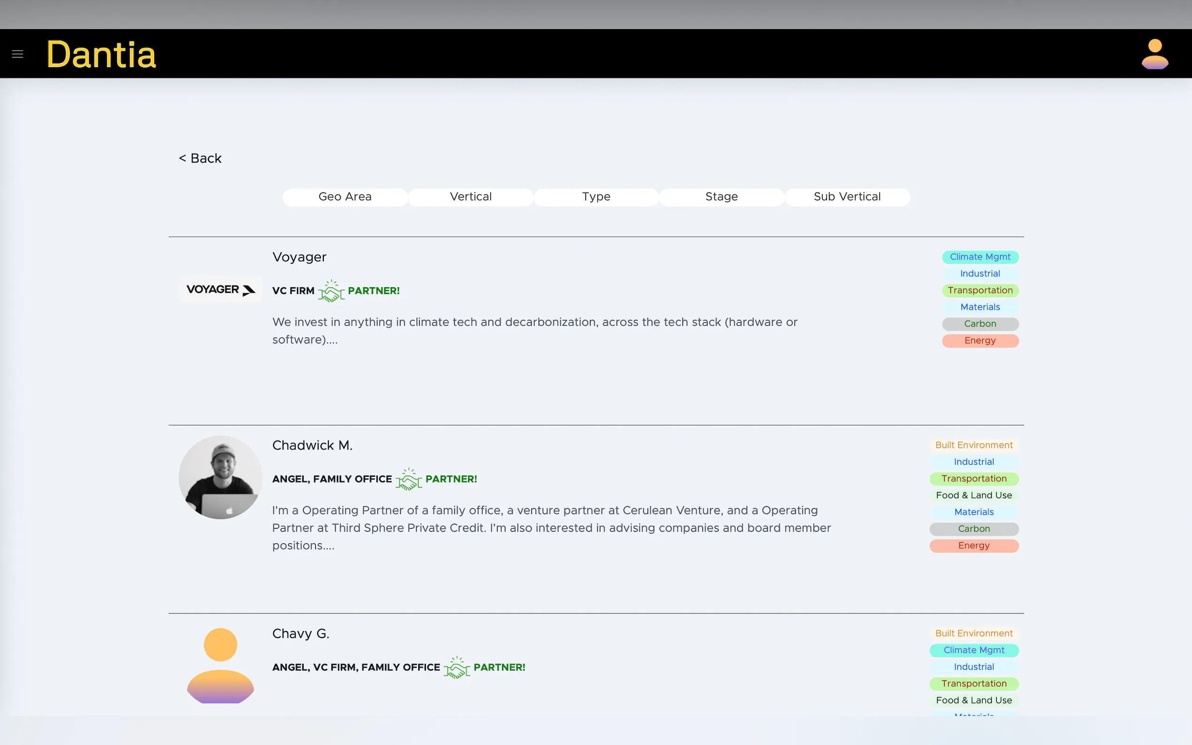Click Chavy G.'s partner handshake icon
Screen dimensions: 1192x745
457,667
